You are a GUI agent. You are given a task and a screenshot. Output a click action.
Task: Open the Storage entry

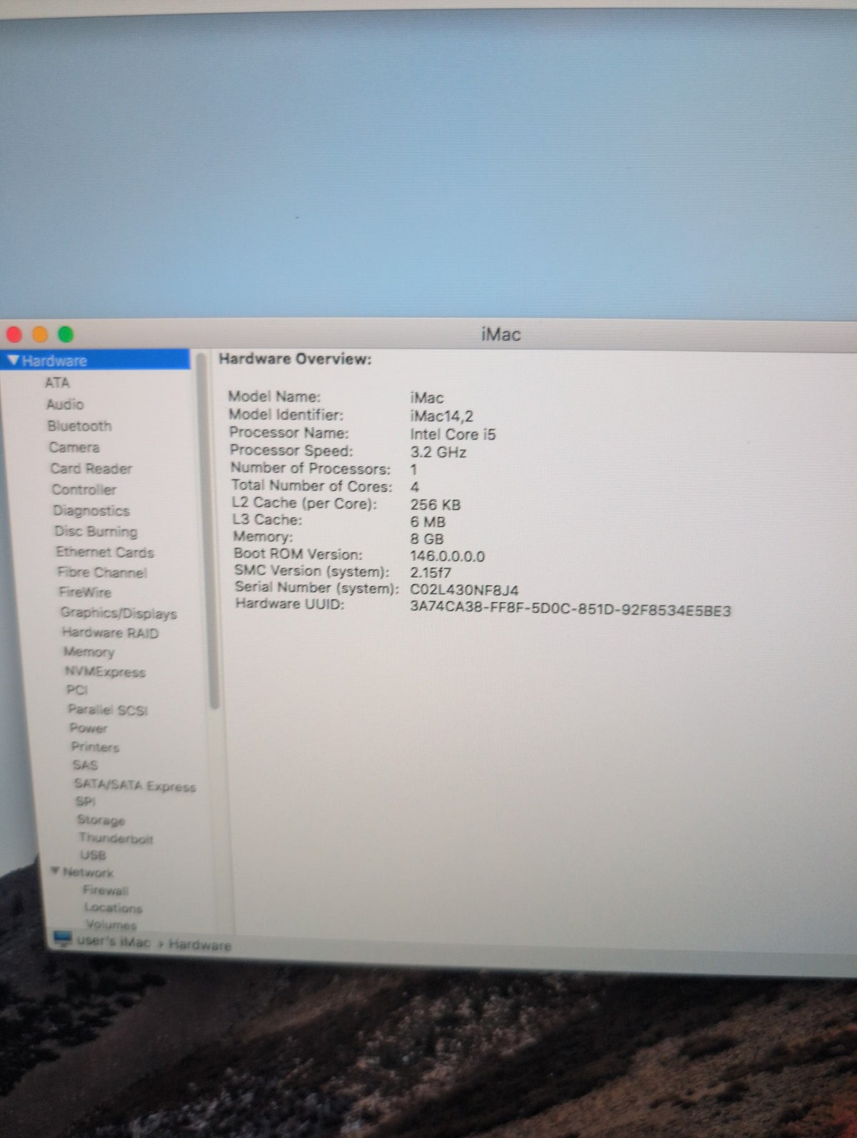[x=101, y=820]
